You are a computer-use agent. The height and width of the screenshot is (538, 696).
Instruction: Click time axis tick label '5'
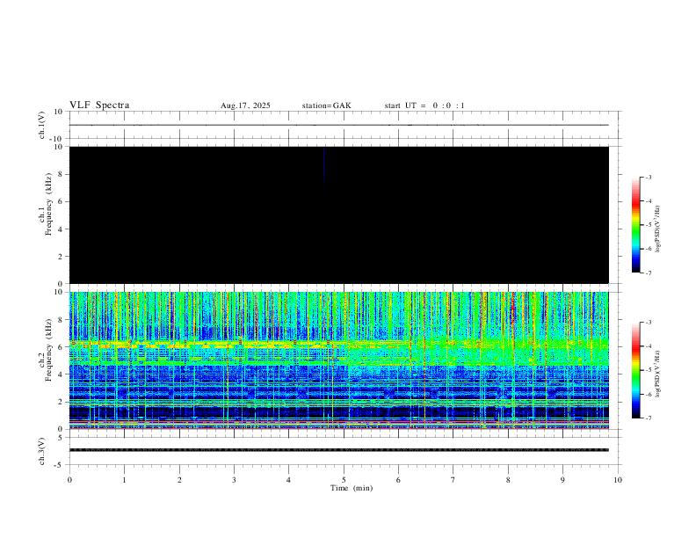point(344,480)
